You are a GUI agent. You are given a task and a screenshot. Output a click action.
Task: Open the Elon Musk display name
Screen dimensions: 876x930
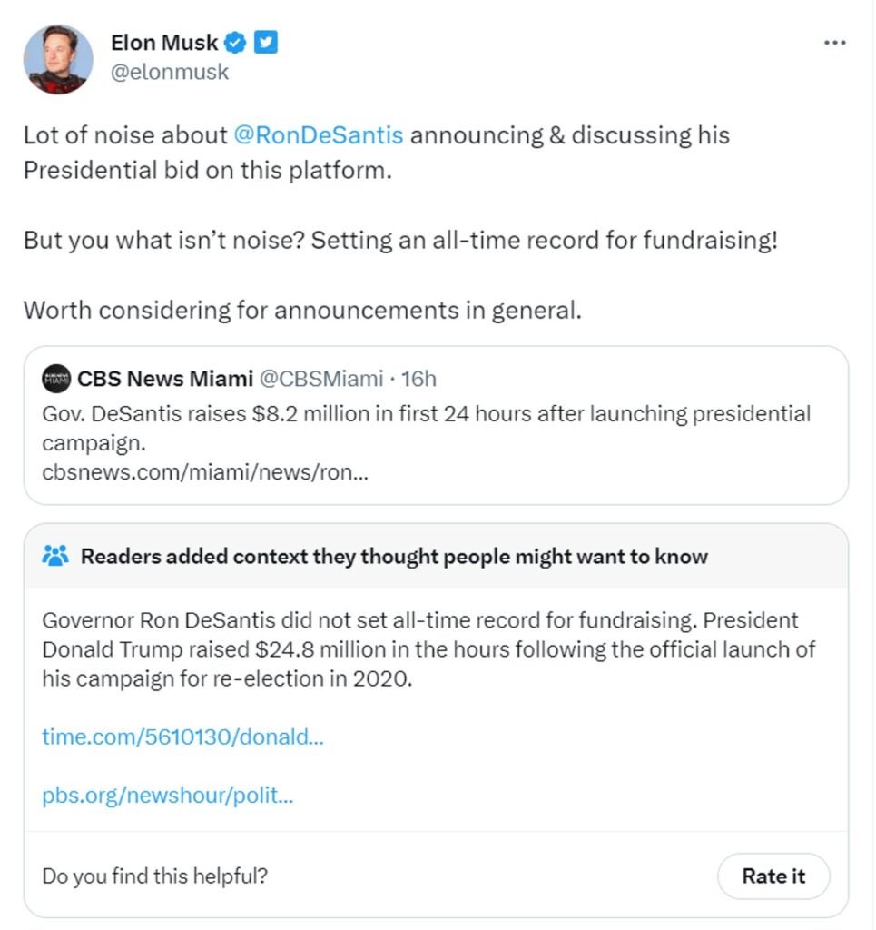164,42
